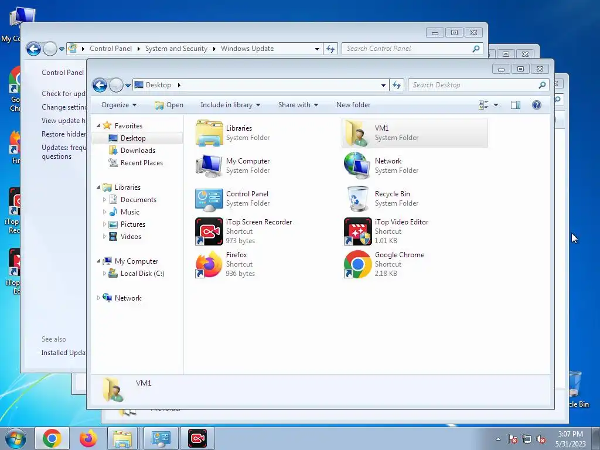Image resolution: width=600 pixels, height=450 pixels.
Task: Click Check for updates link
Action: 64,93
